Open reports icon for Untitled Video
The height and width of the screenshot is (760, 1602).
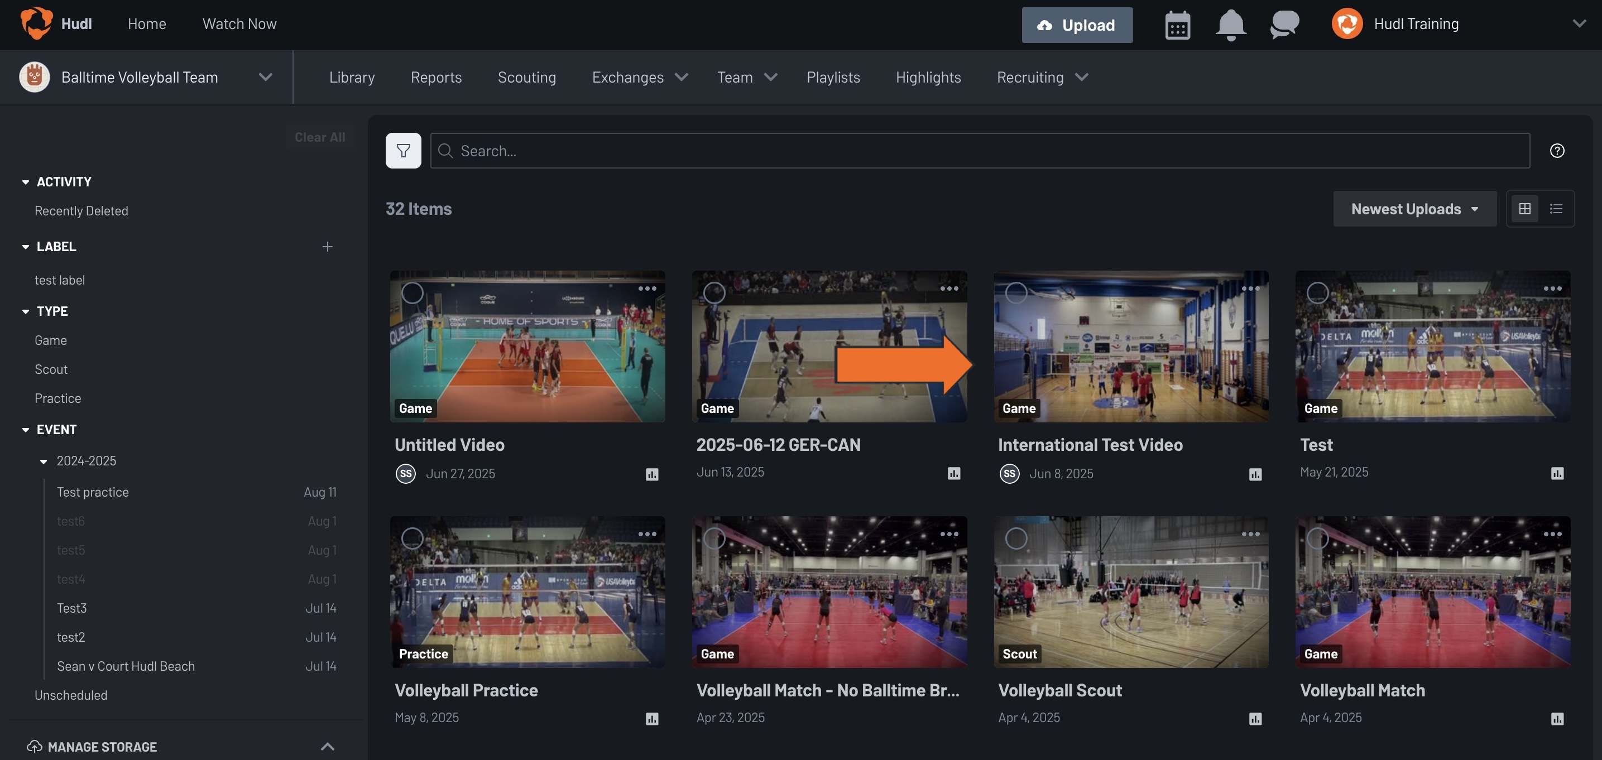click(x=651, y=474)
